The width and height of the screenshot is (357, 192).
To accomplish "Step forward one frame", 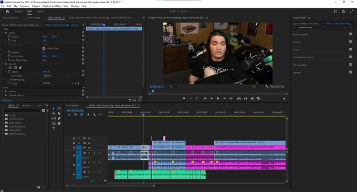I will 225,99.
